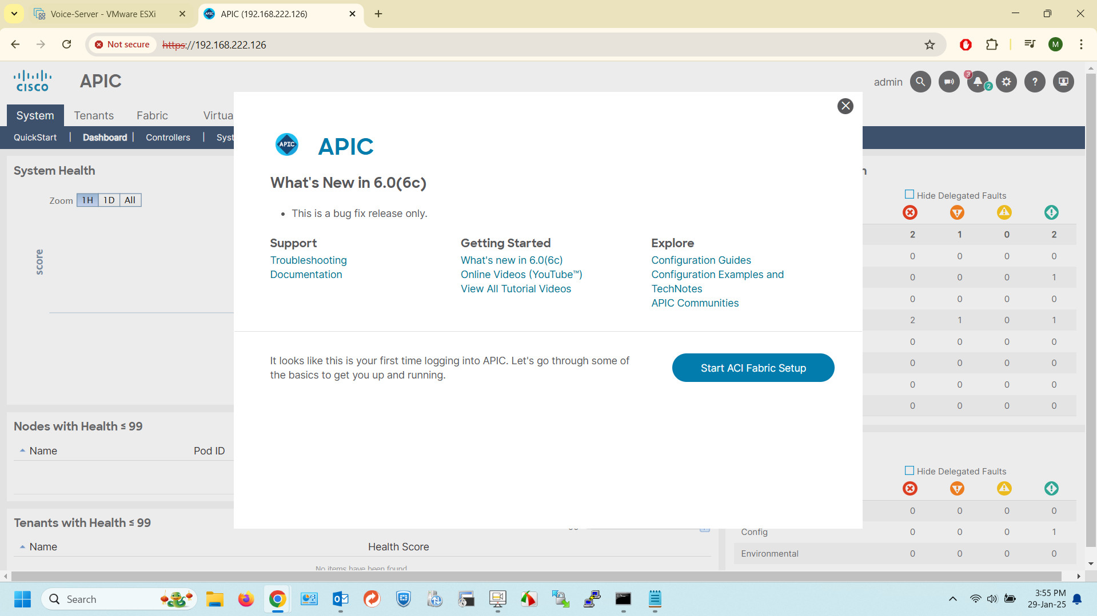Image resolution: width=1097 pixels, height=616 pixels.
Task: Open Configuration Guides link
Action: (701, 260)
